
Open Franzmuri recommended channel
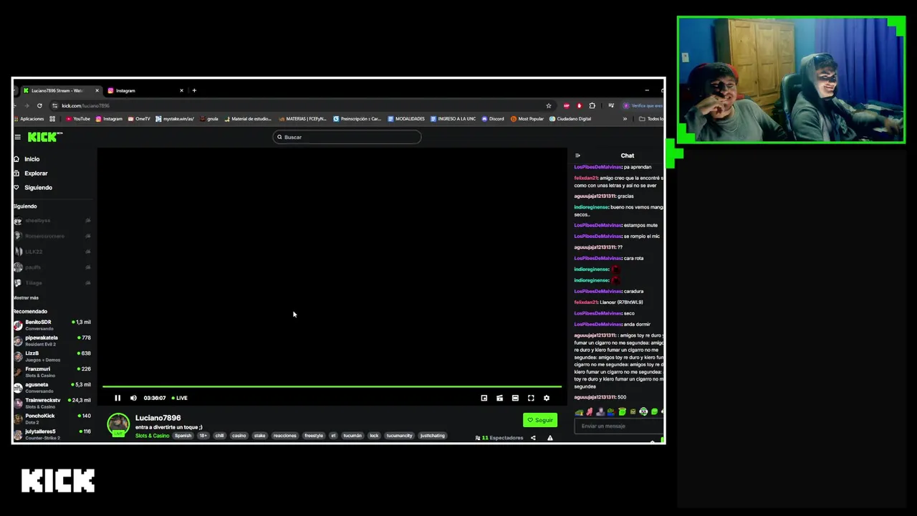click(52, 372)
